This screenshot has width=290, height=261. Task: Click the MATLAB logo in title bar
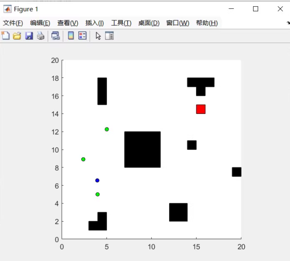click(x=7, y=9)
